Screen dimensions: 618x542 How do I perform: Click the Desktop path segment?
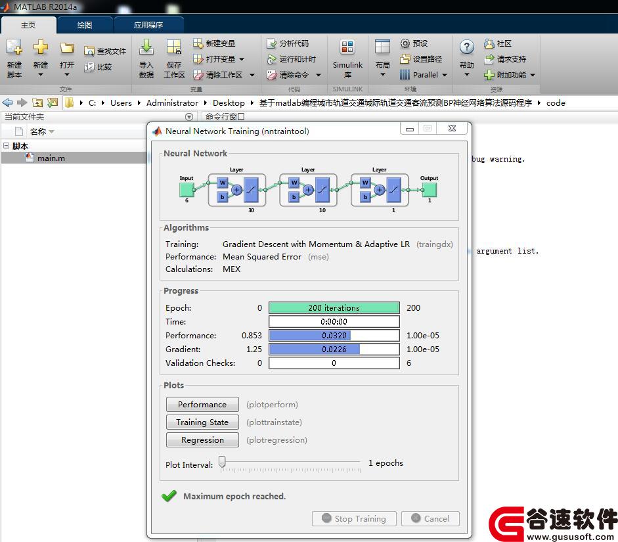click(229, 103)
